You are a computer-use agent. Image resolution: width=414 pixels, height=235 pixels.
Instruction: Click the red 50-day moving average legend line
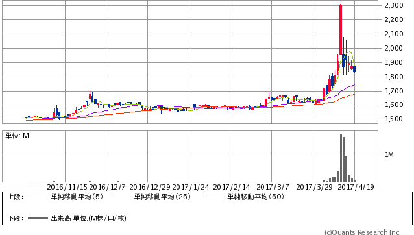(214, 197)
